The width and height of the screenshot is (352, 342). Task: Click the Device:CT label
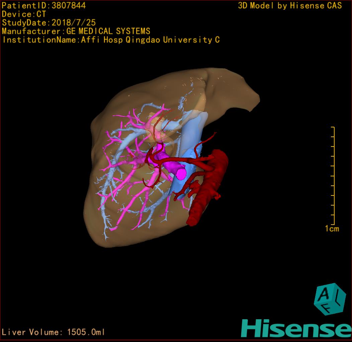click(x=24, y=14)
